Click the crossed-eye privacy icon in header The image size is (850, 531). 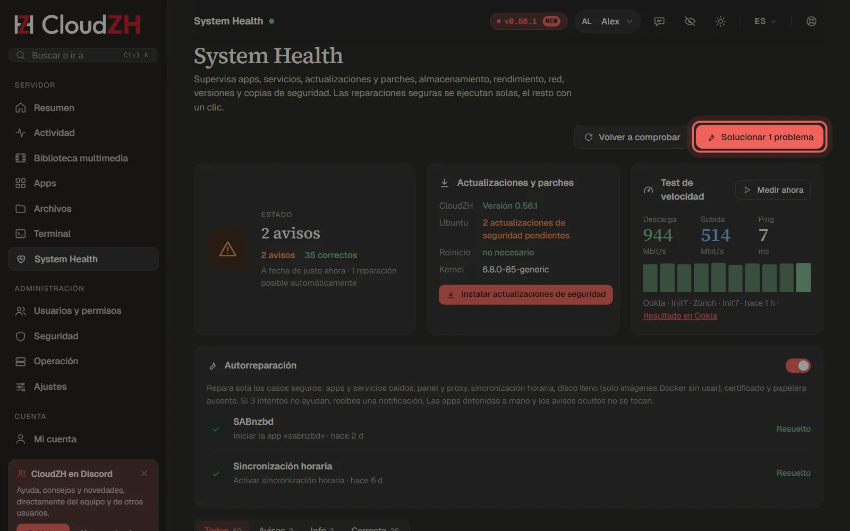(x=690, y=21)
